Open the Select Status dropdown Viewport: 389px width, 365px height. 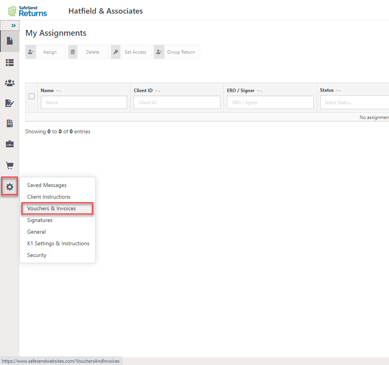354,103
